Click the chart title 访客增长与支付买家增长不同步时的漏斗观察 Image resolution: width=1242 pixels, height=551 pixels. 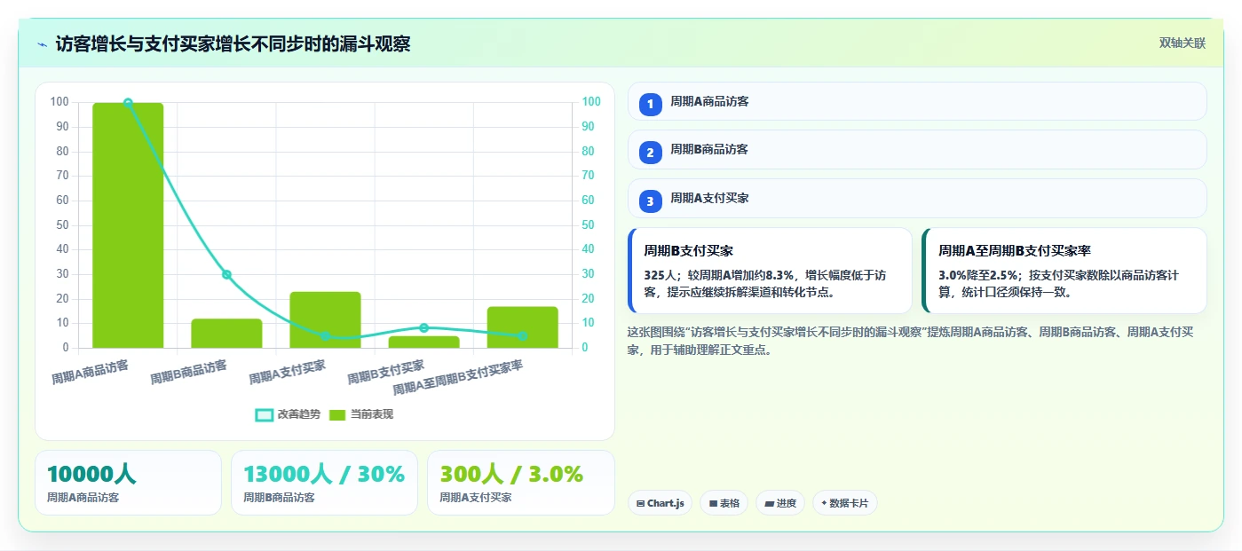coord(233,43)
